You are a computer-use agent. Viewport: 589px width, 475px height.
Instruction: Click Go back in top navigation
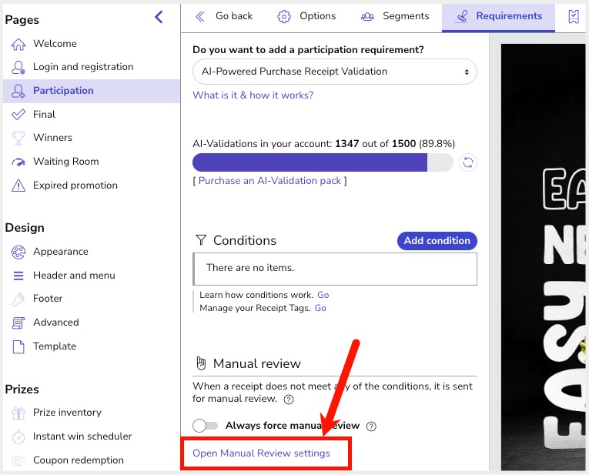(x=224, y=16)
